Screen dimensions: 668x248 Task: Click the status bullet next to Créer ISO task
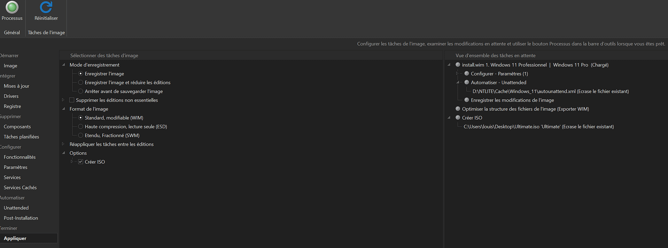tap(458, 118)
